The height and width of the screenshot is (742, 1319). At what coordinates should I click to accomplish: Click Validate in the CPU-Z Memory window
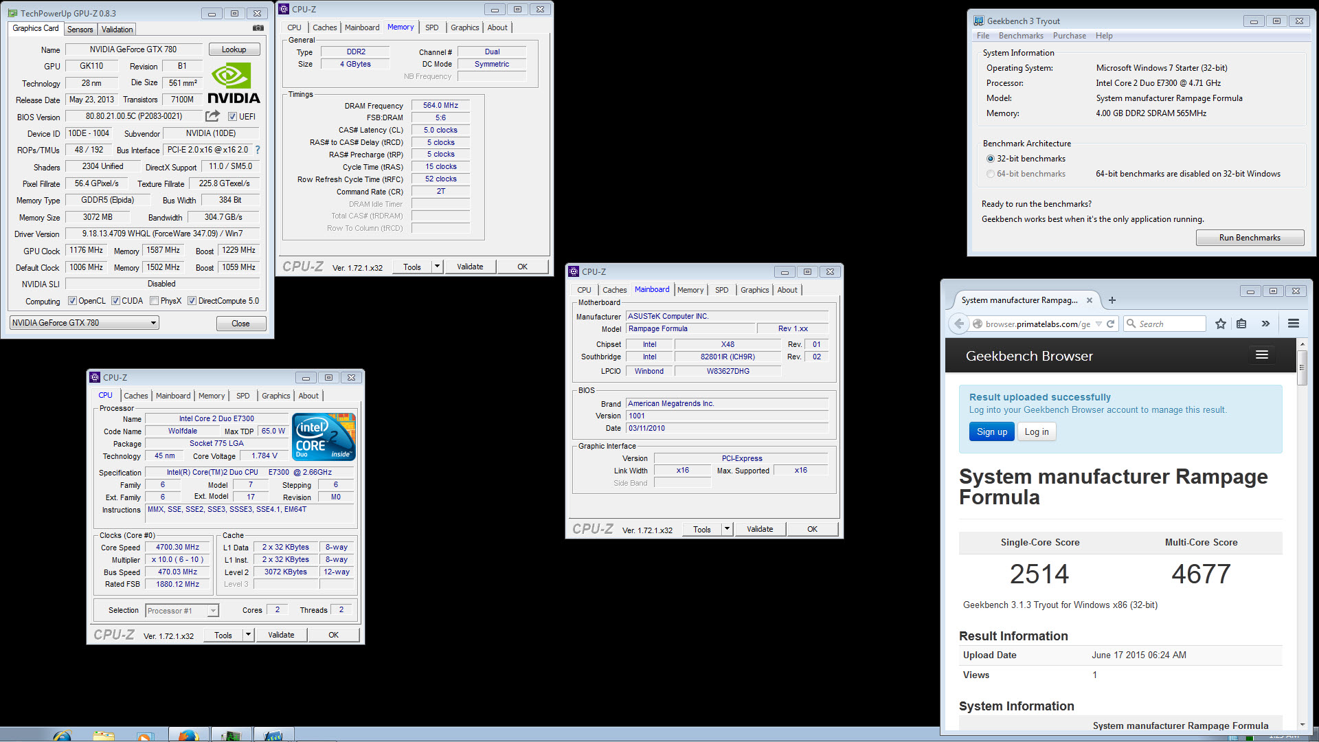[x=470, y=267]
